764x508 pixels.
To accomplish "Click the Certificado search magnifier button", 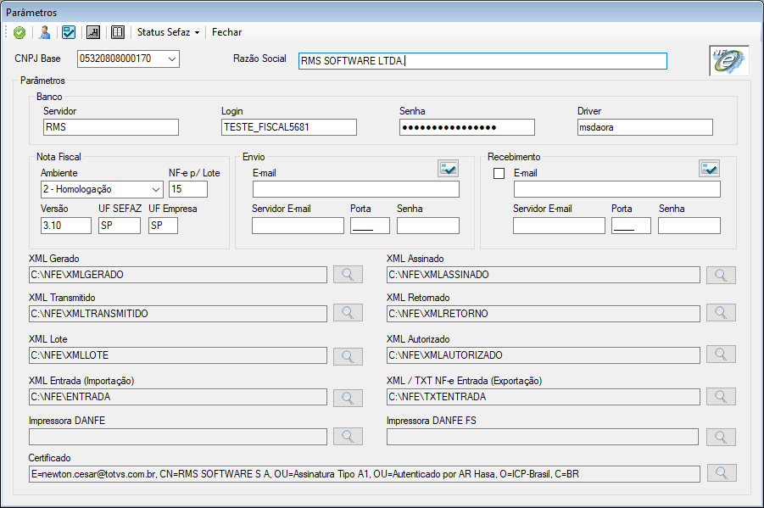I will tap(722, 473).
